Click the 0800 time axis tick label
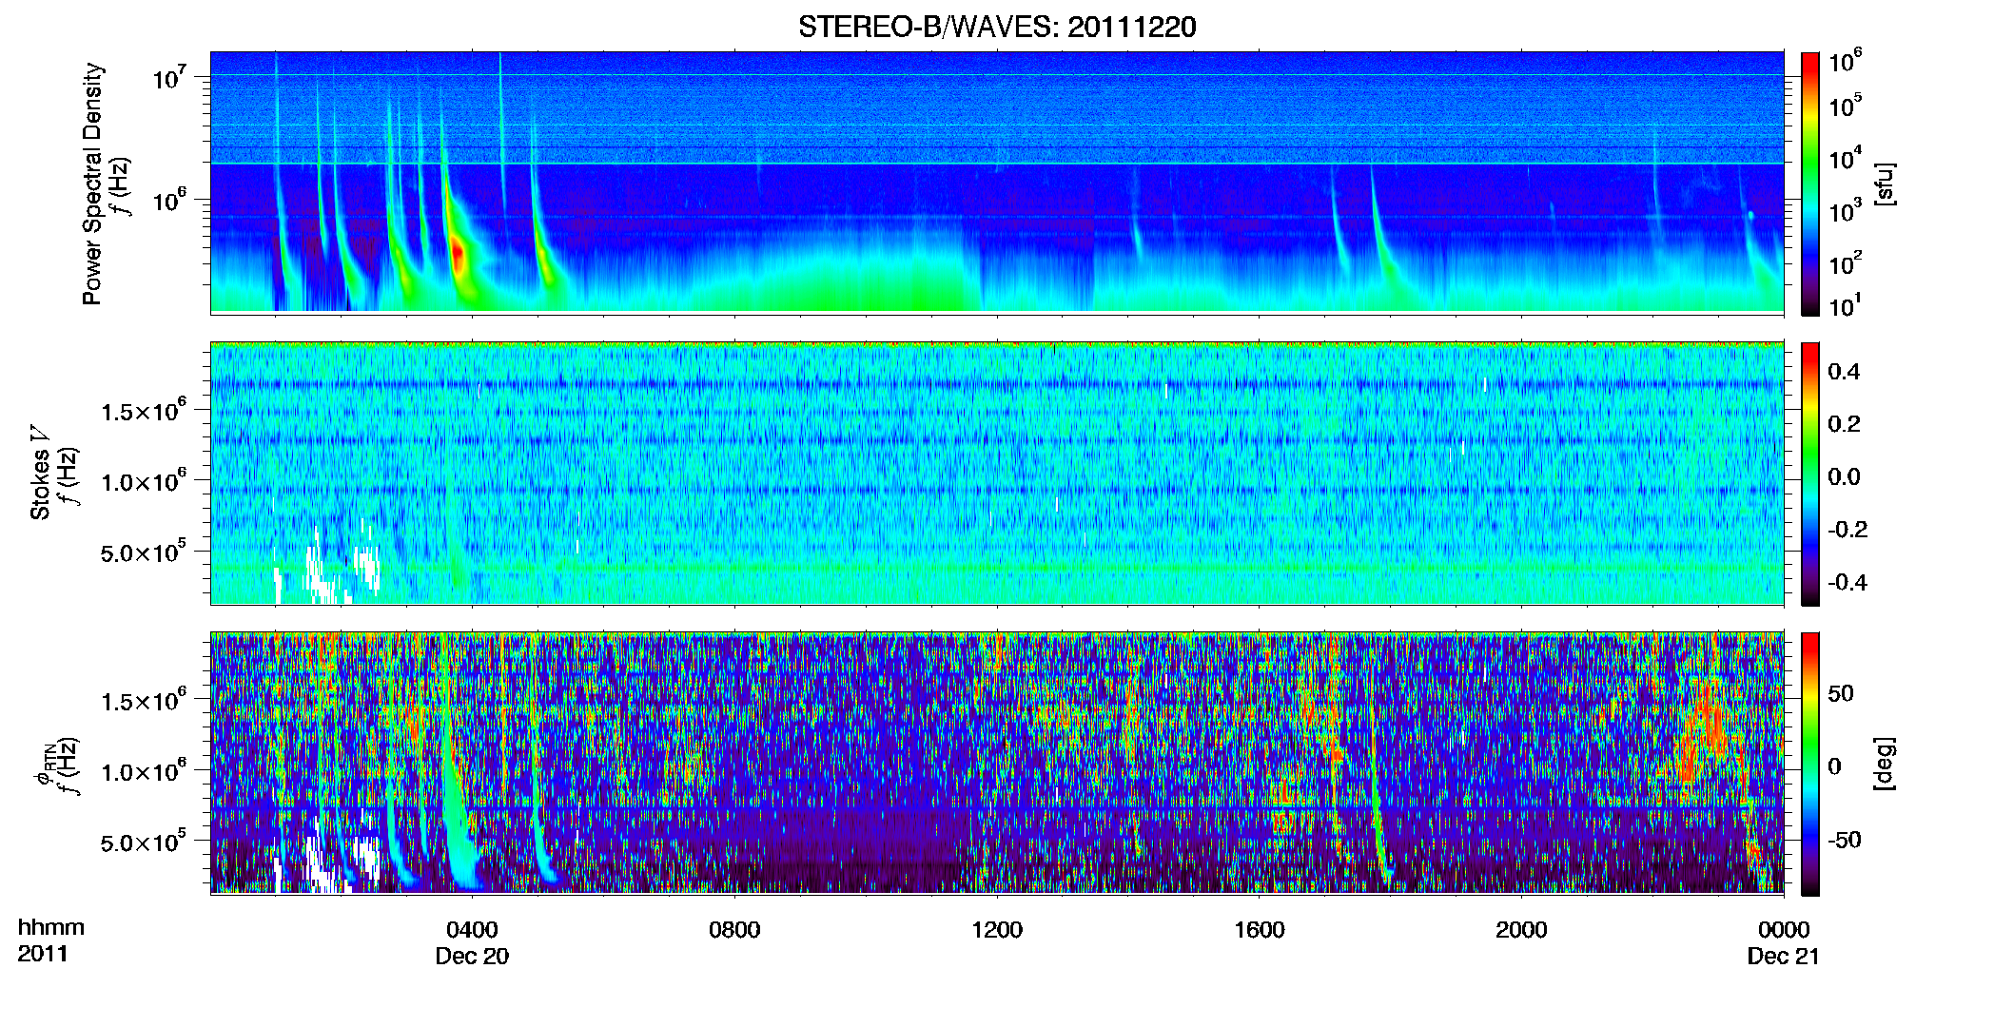Screen dimensions: 1994x1027 [x=734, y=929]
